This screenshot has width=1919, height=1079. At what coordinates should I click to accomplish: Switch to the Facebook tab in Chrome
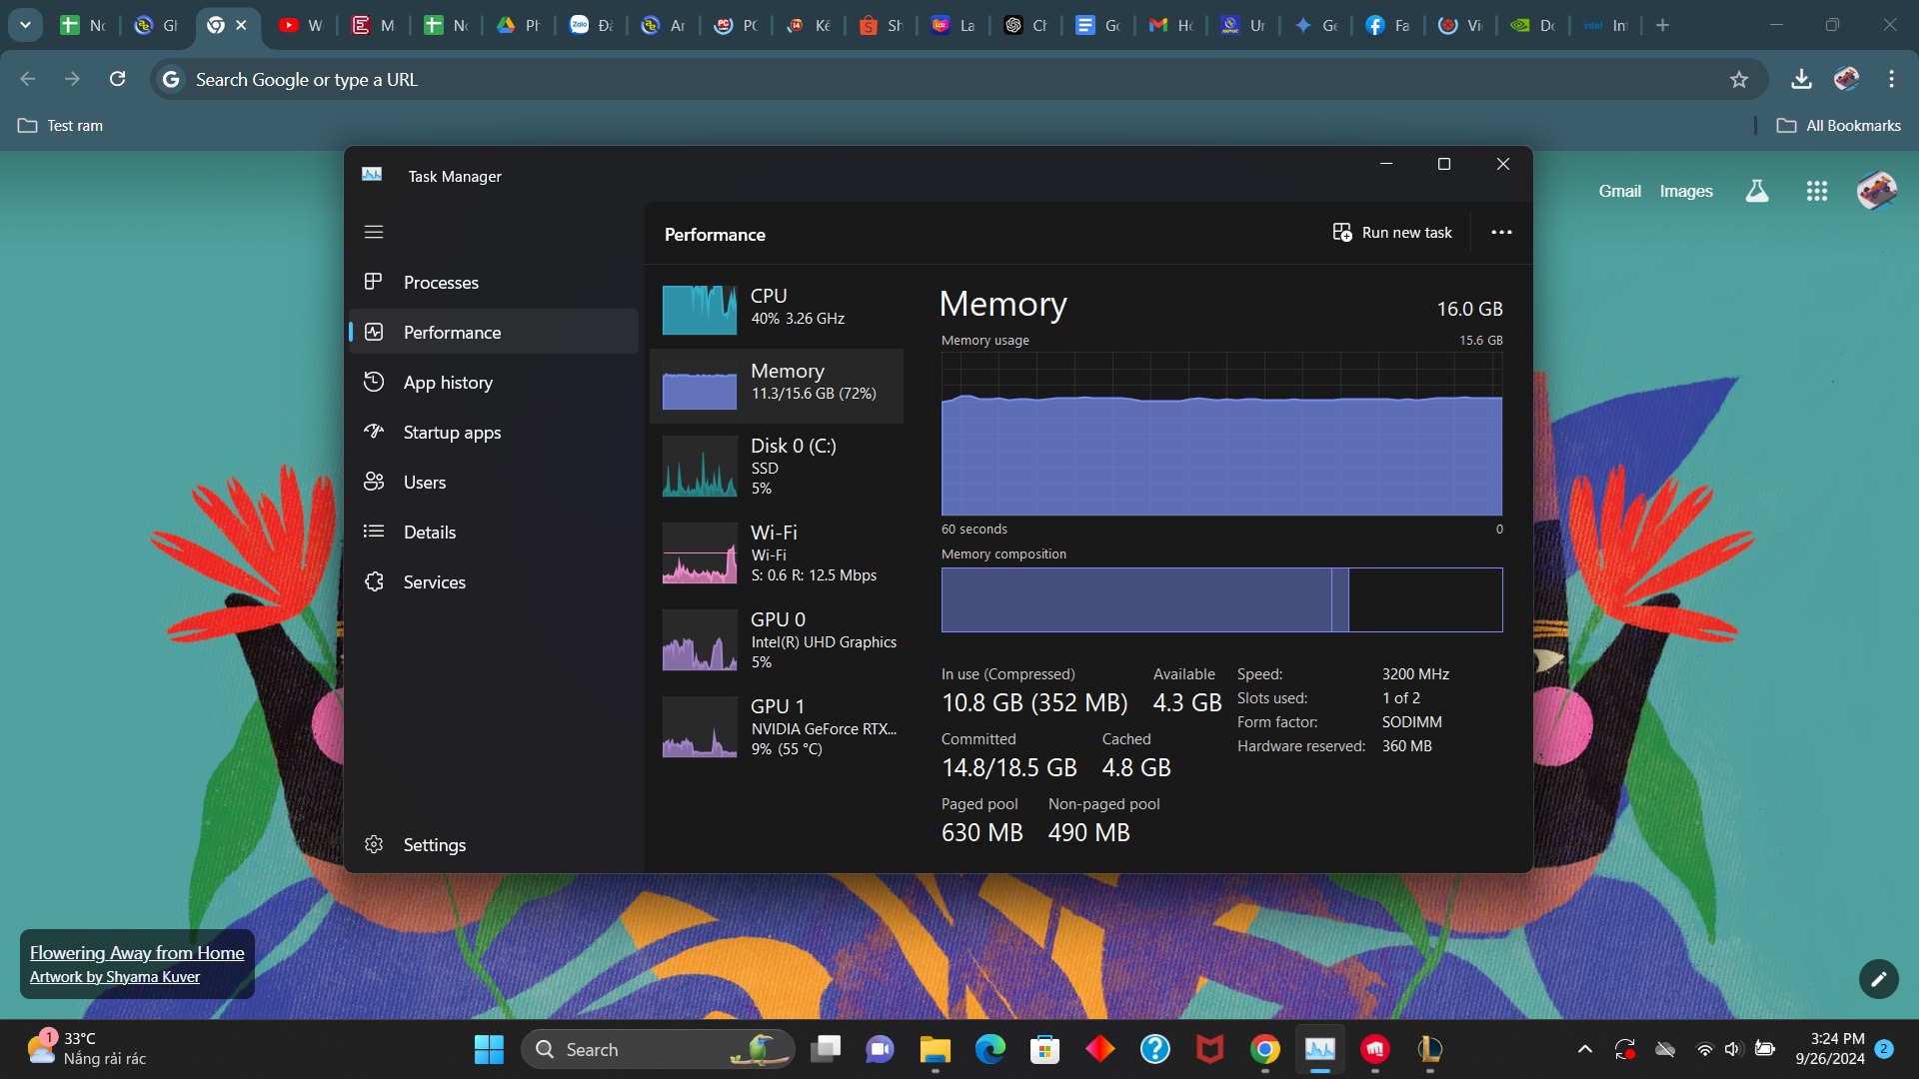pyautogui.click(x=1387, y=26)
